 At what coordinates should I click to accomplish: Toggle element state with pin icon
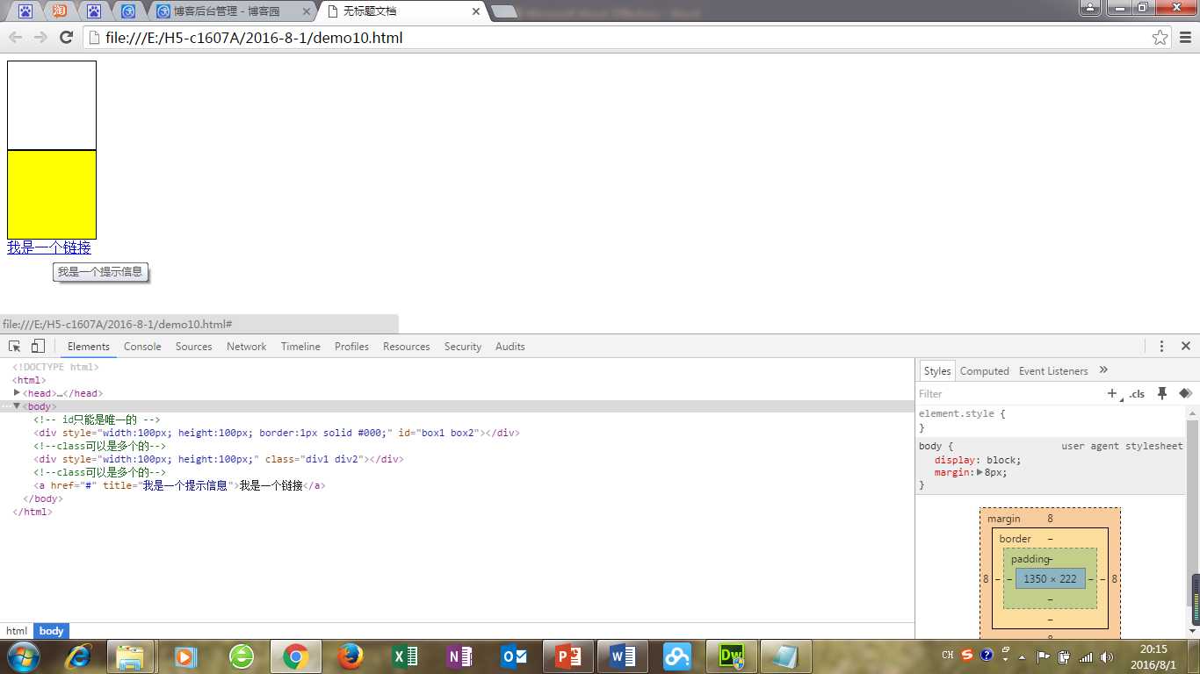[1161, 393]
